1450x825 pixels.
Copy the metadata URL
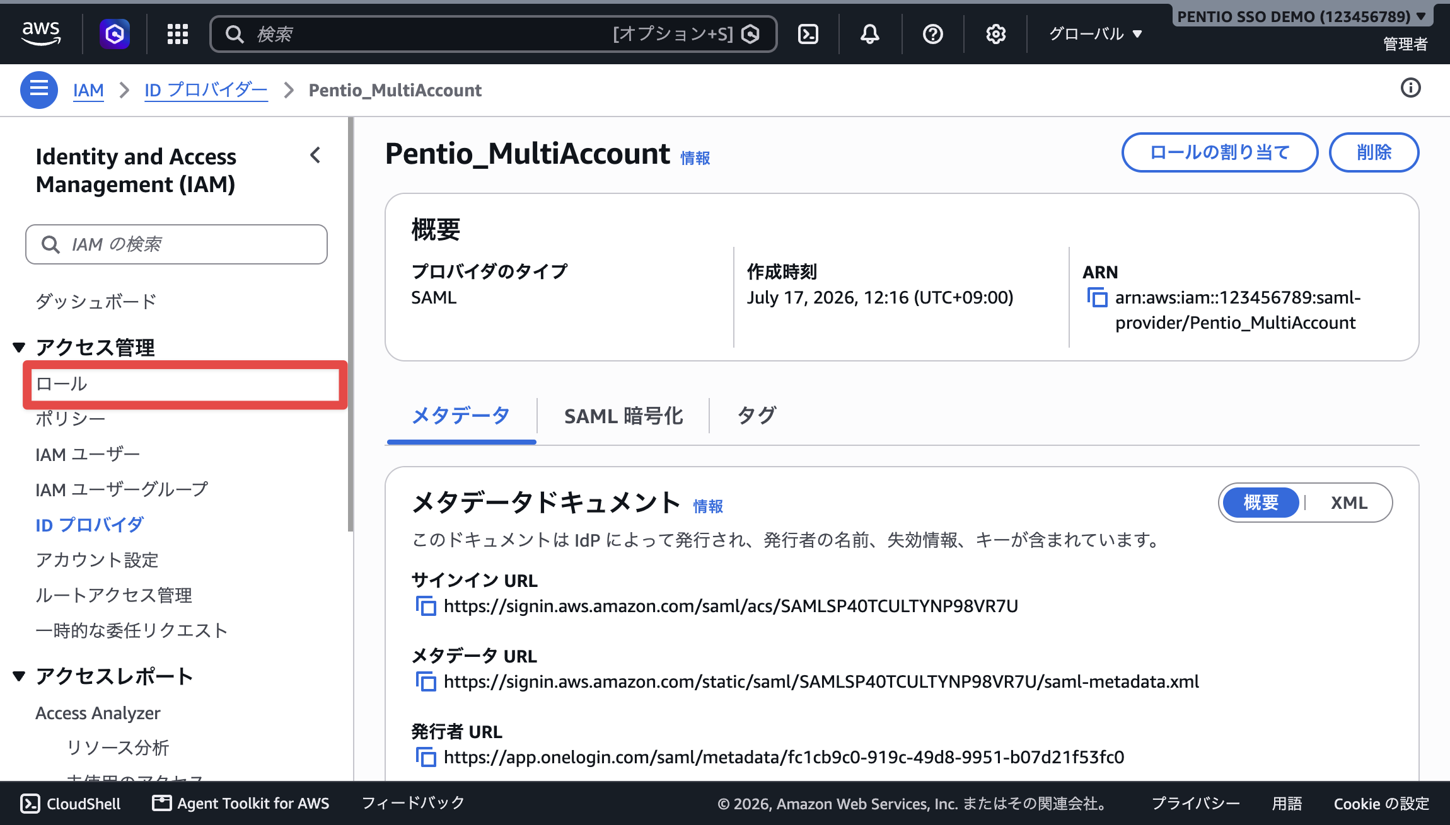pyautogui.click(x=426, y=681)
